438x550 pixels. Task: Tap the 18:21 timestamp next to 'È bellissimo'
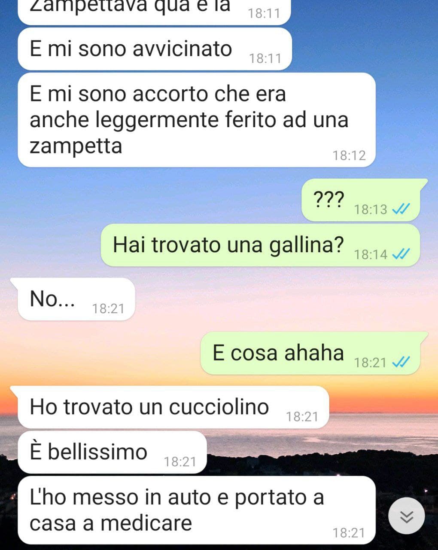(x=180, y=461)
